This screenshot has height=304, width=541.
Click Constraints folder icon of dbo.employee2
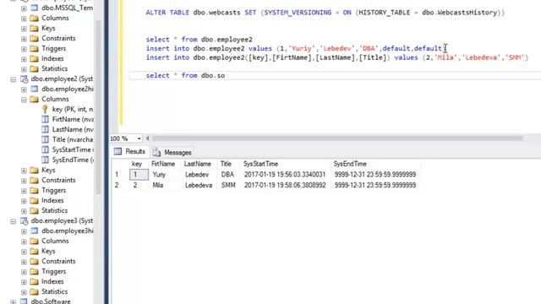(x=34, y=180)
